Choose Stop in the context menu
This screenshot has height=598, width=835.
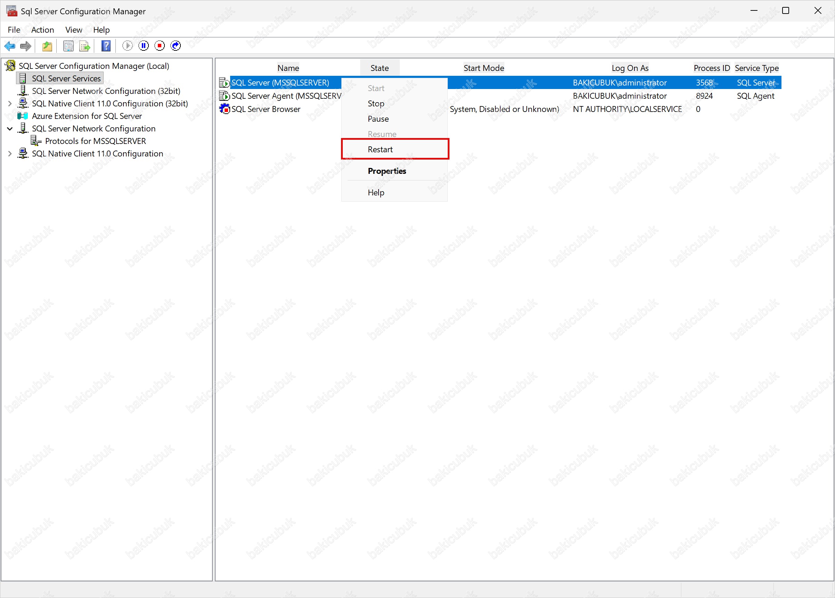click(x=375, y=104)
